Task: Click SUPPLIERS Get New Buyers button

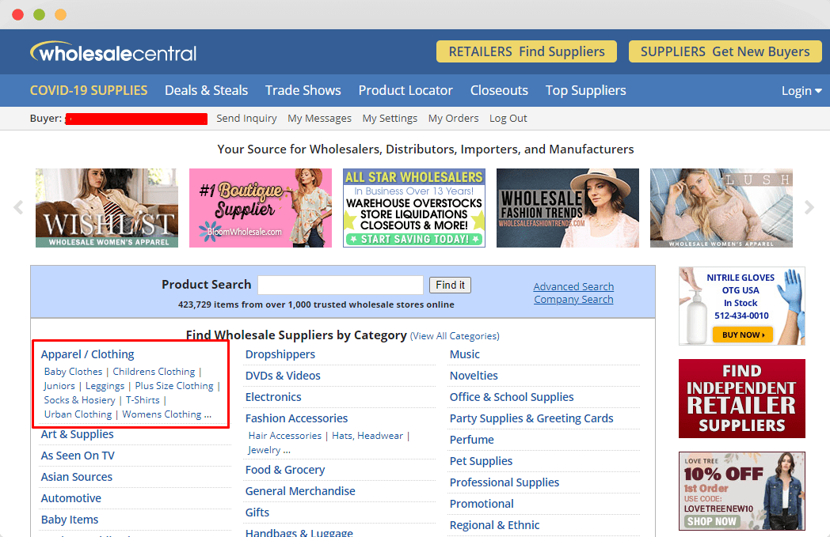Action: (725, 51)
